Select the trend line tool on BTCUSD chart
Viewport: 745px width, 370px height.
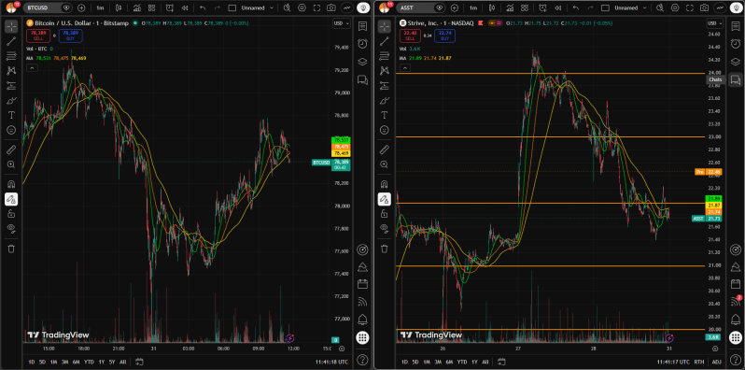11,41
